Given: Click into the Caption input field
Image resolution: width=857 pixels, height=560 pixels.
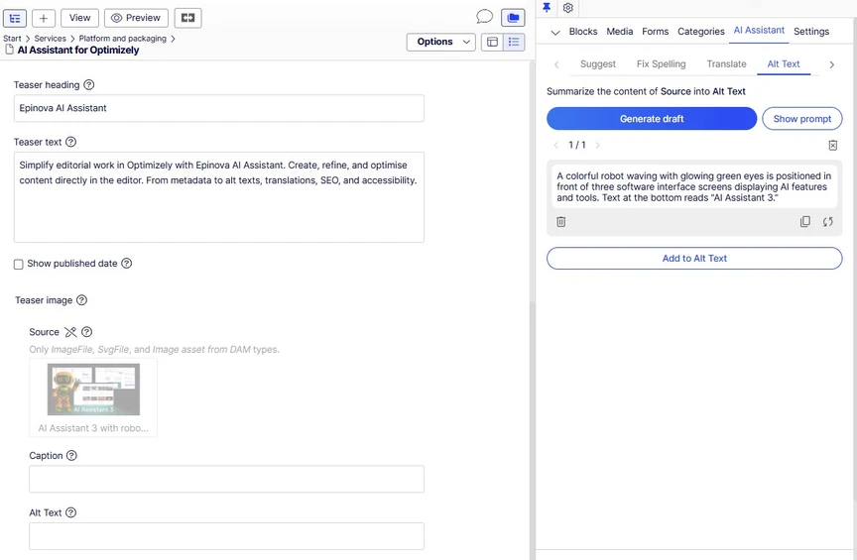Looking at the screenshot, I should (226, 479).
